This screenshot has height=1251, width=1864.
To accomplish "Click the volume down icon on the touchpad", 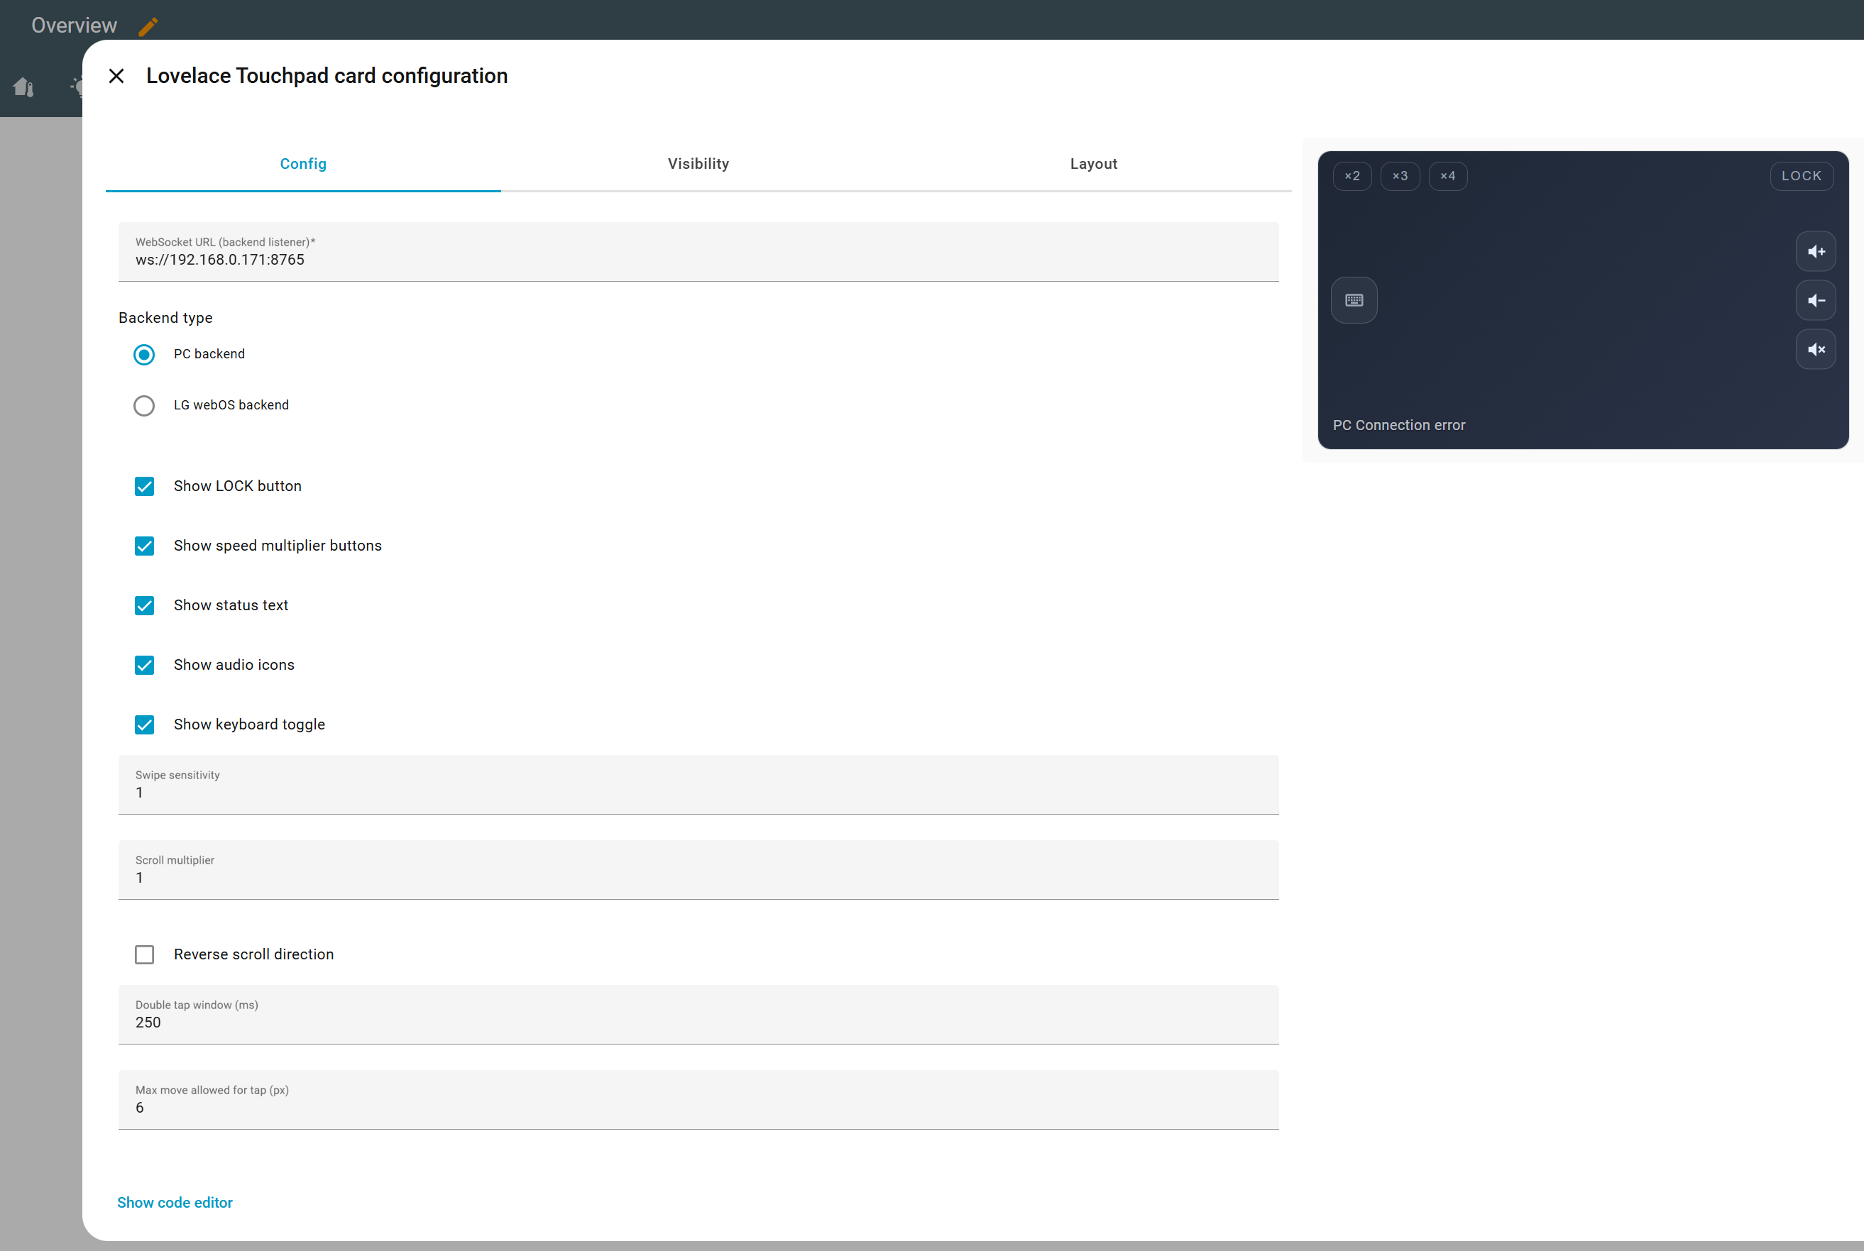I will pos(1815,300).
